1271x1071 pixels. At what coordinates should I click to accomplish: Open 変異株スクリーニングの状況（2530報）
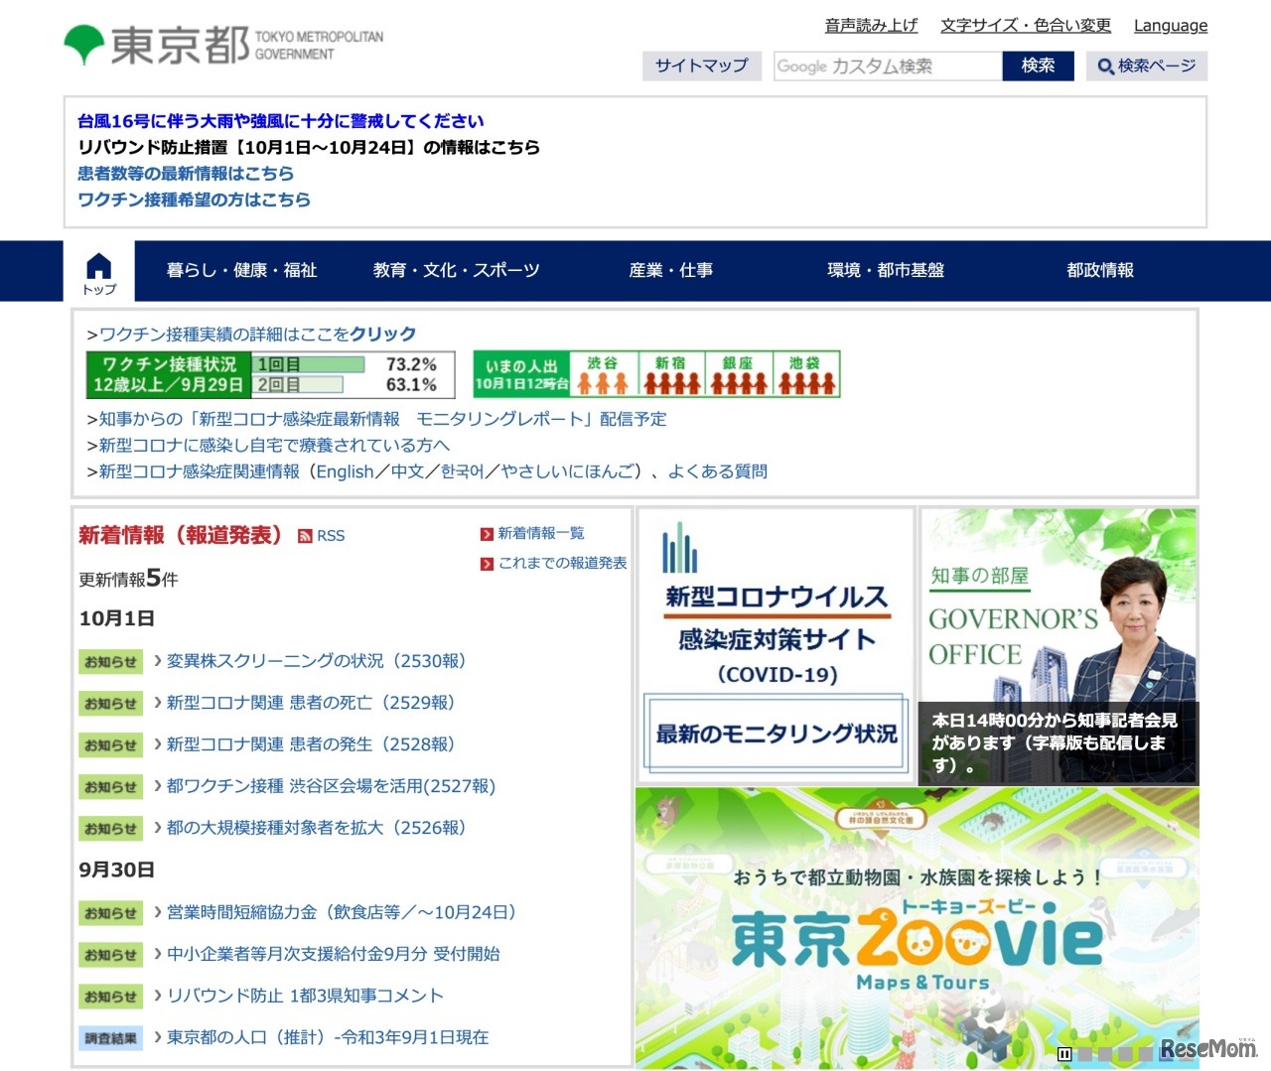[x=316, y=661]
